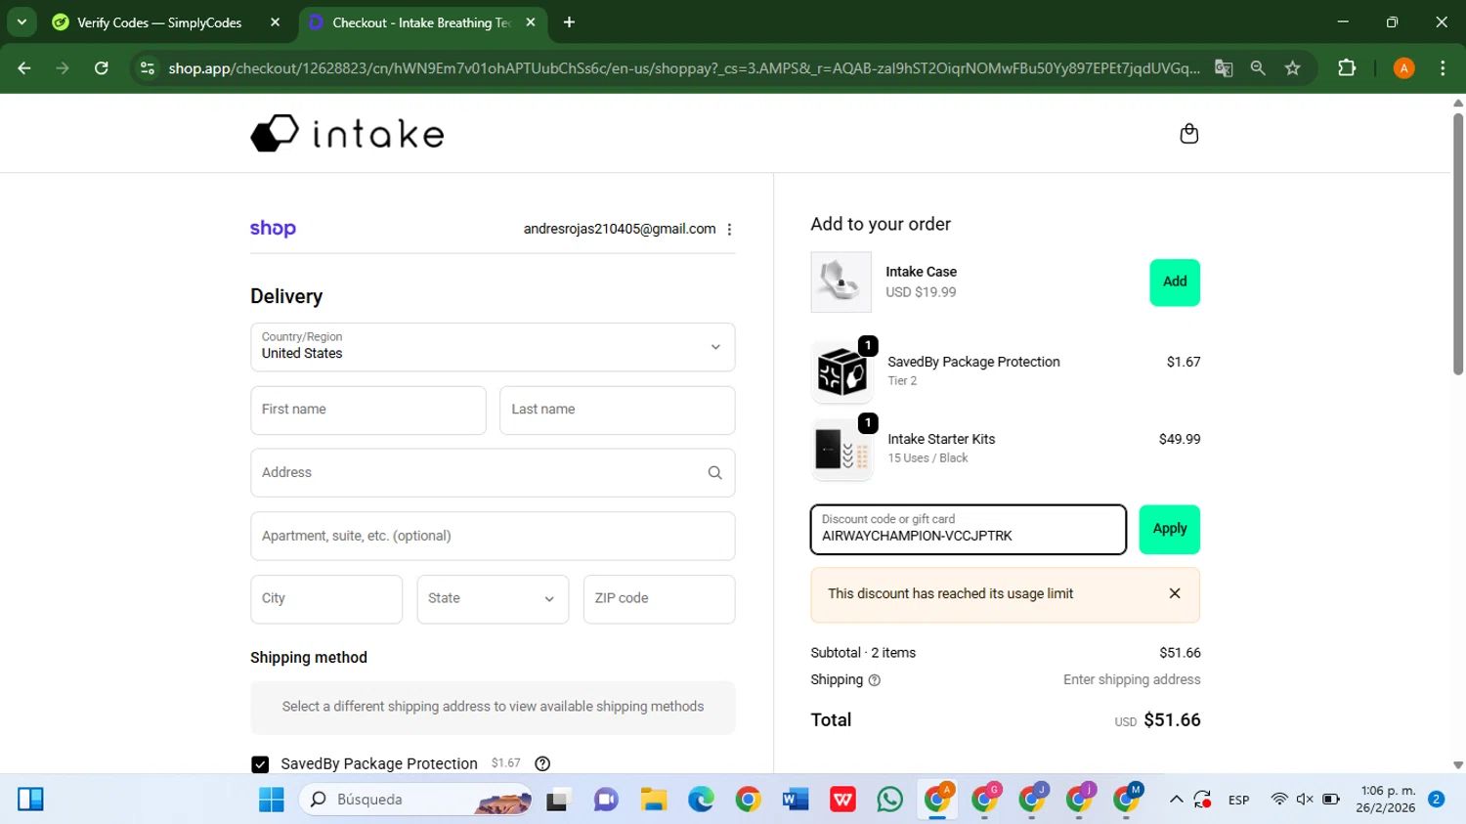The height and width of the screenshot is (824, 1466).
Task: Open the State dropdown
Action: [493, 599]
